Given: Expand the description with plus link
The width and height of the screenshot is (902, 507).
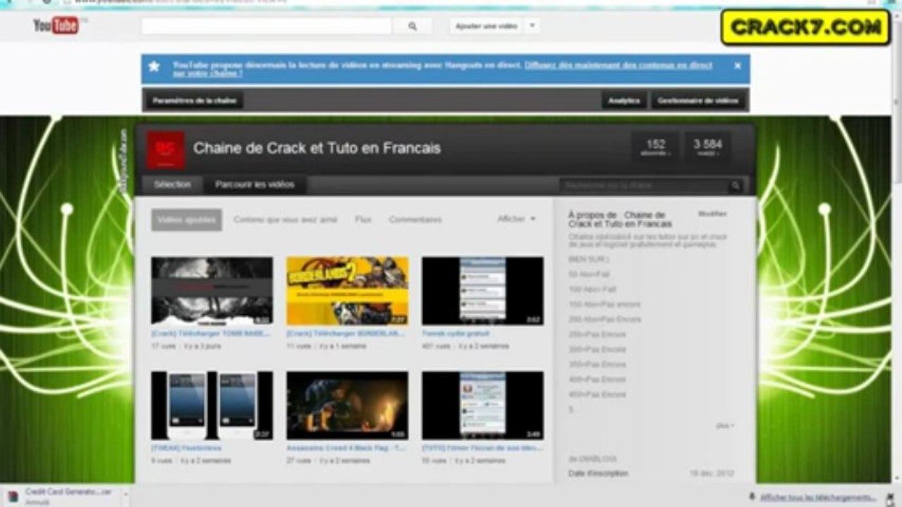Looking at the screenshot, I should point(725,426).
